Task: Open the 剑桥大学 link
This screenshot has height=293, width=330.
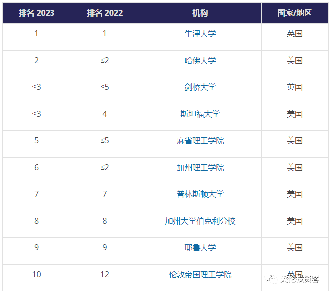Action: tap(200, 87)
